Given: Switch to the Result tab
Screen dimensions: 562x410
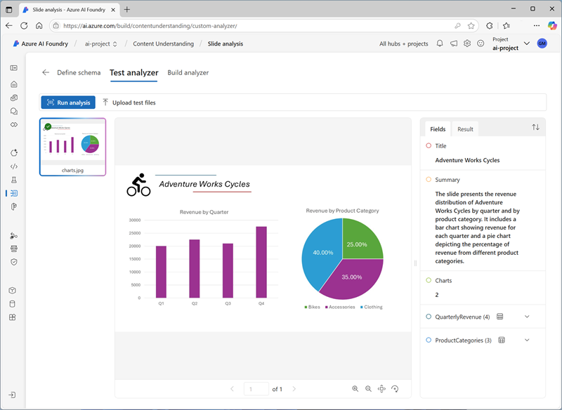Looking at the screenshot, I should pos(465,129).
